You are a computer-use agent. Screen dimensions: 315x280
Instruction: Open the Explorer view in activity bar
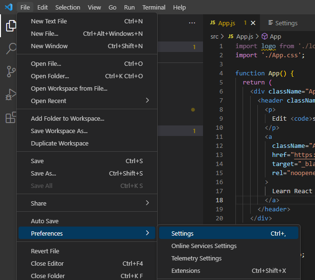[x=11, y=26]
